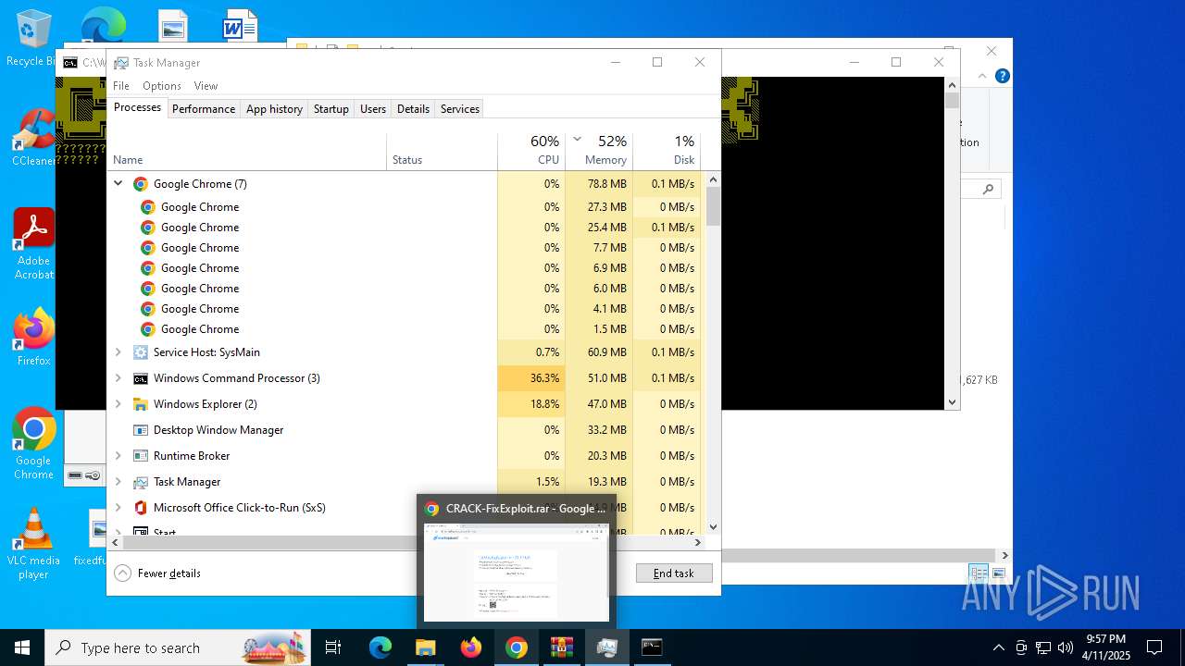Screen dimensions: 1185x666
Task: Open the Options menu
Action: point(162,86)
